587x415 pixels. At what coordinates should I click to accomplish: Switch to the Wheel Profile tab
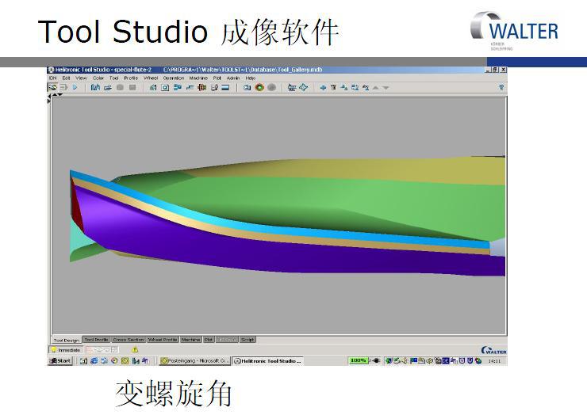[x=163, y=340]
